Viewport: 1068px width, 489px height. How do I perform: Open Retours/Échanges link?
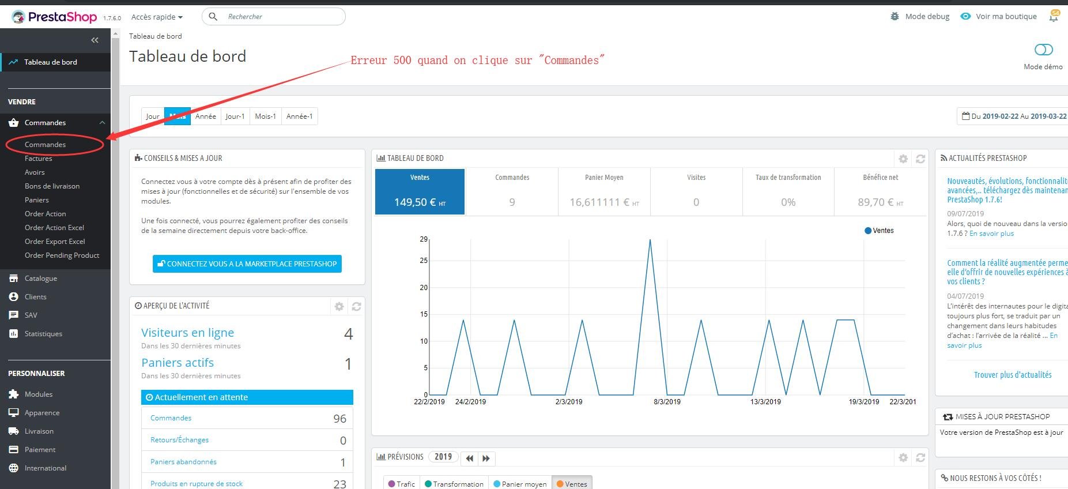[x=179, y=440]
